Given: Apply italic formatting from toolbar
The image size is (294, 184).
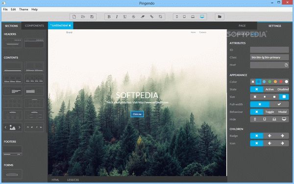Looking at the screenshot, I should click(117, 17).
